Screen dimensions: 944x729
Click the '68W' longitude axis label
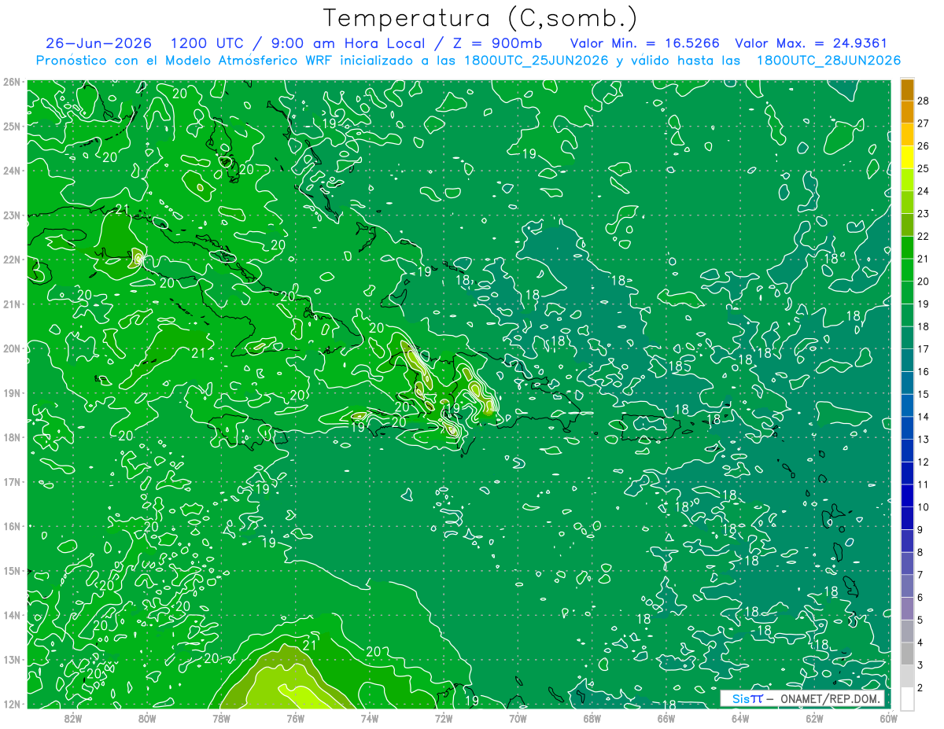tap(592, 717)
